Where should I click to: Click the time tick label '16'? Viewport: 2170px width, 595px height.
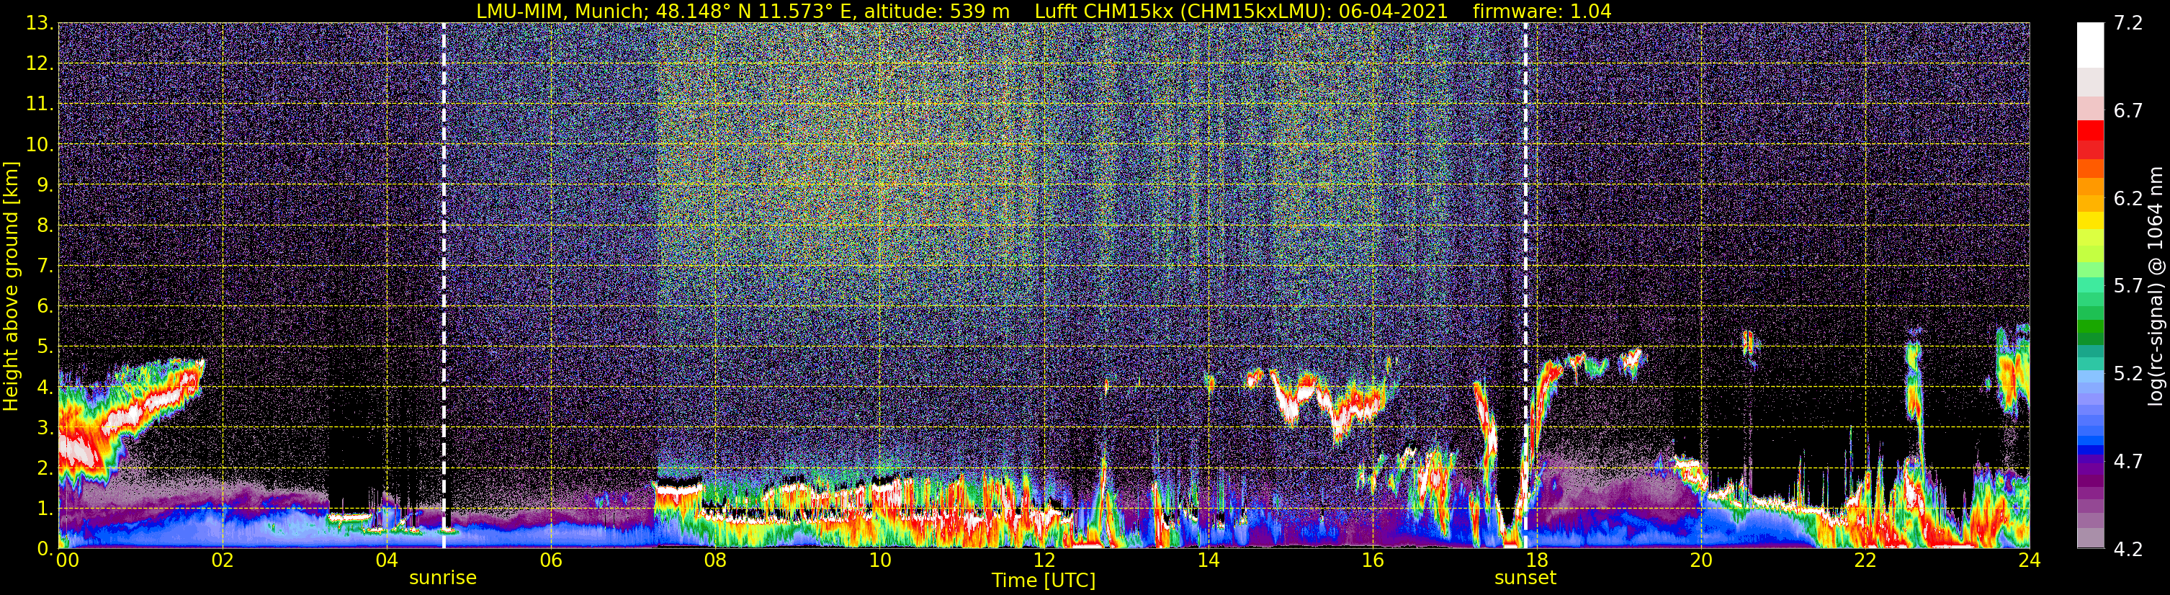coord(1372,560)
